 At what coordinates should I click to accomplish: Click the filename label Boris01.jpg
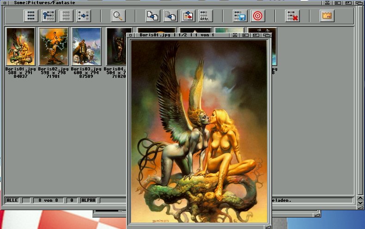click(20, 69)
